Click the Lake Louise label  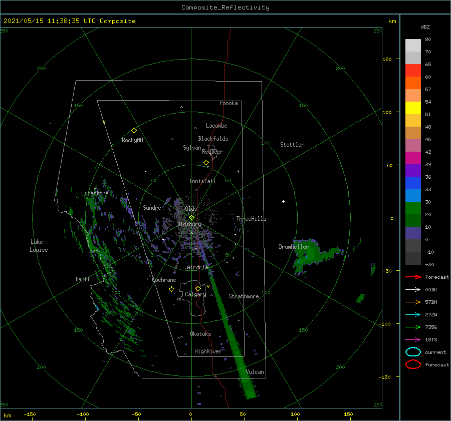[39, 246]
